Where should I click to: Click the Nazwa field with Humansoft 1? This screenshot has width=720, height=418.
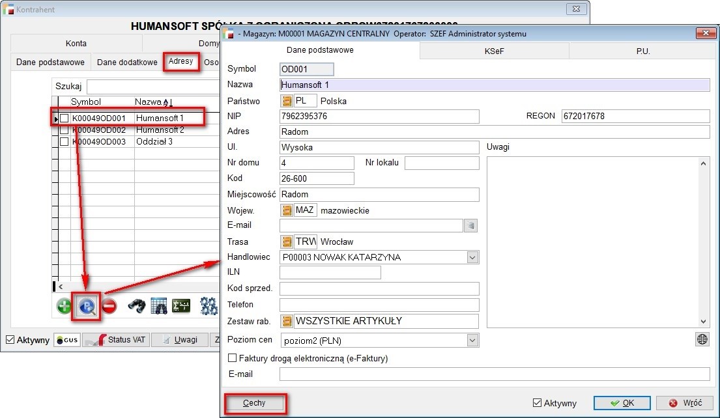click(x=495, y=85)
